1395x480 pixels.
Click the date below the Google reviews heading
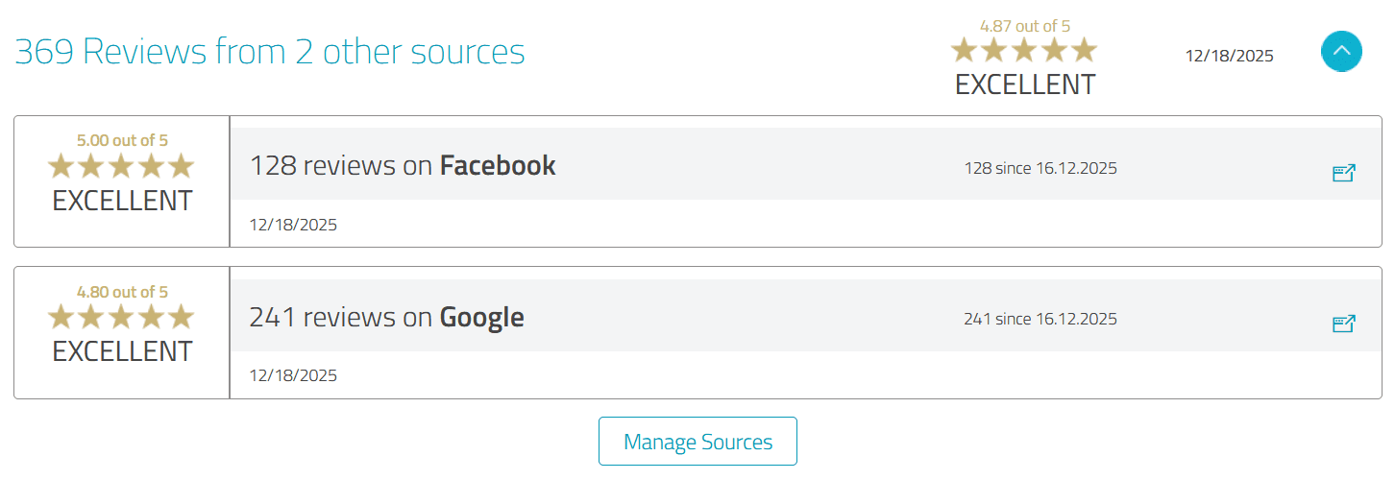293,375
